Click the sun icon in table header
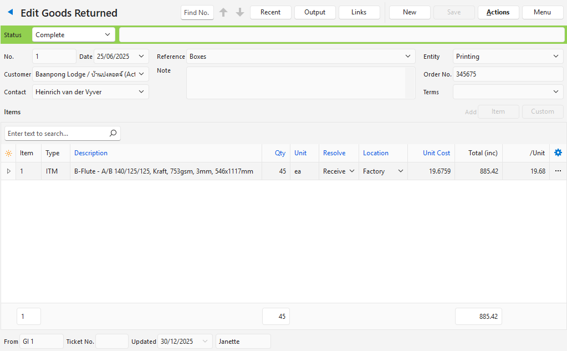567x351 pixels. click(x=8, y=154)
